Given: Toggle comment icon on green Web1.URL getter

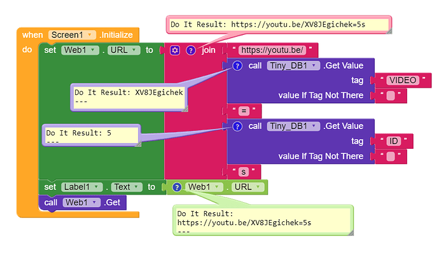Looking at the screenshot, I should coord(177,187).
